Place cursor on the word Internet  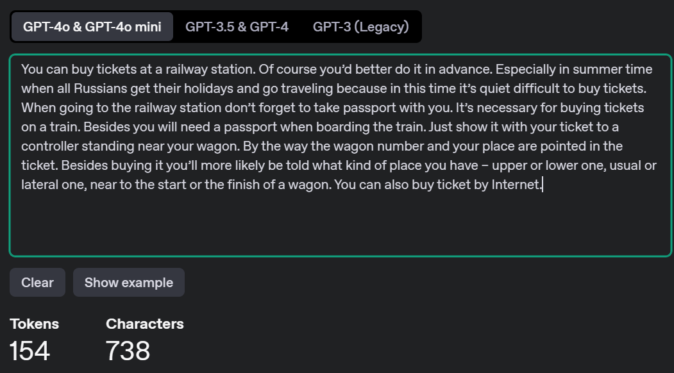coord(516,185)
